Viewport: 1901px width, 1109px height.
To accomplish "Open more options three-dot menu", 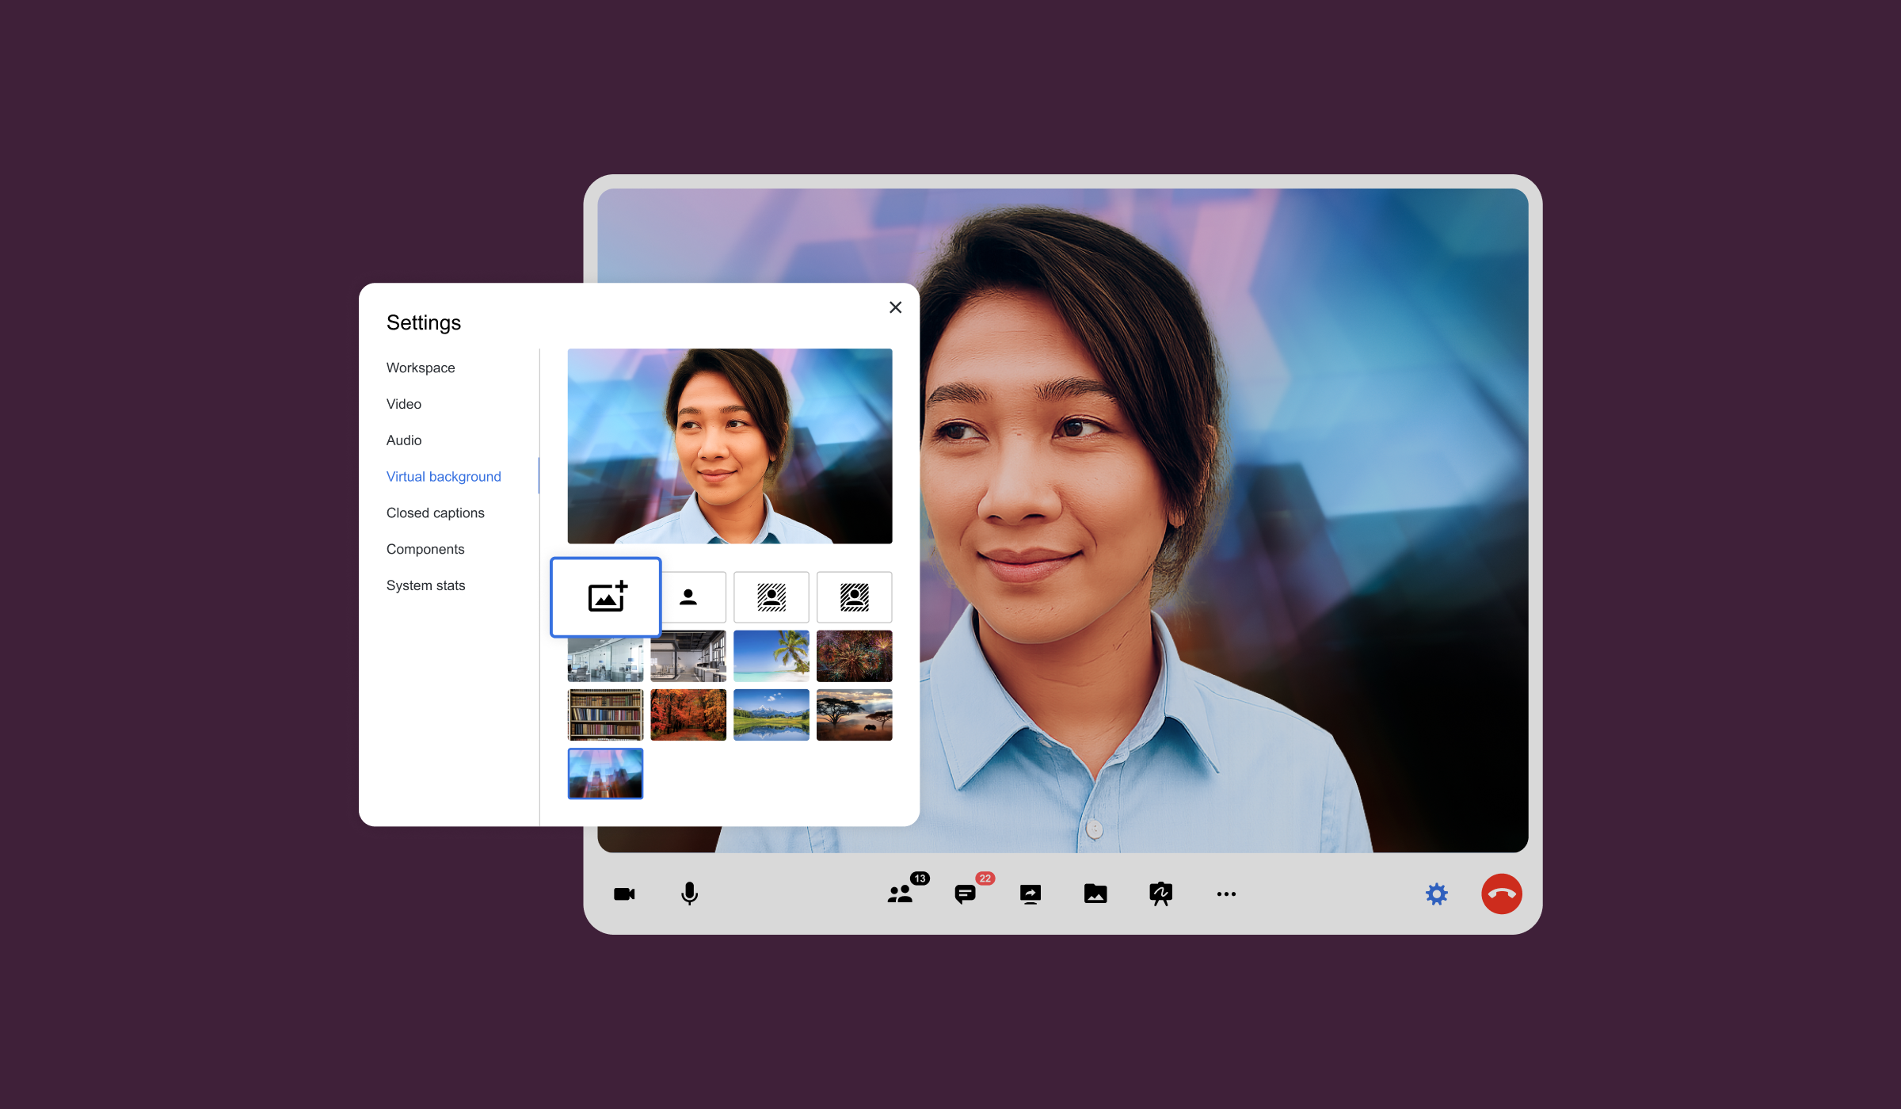I will pos(1226,894).
